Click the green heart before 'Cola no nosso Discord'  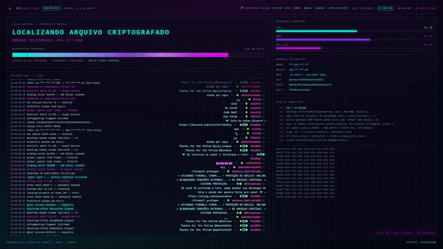[227, 121]
